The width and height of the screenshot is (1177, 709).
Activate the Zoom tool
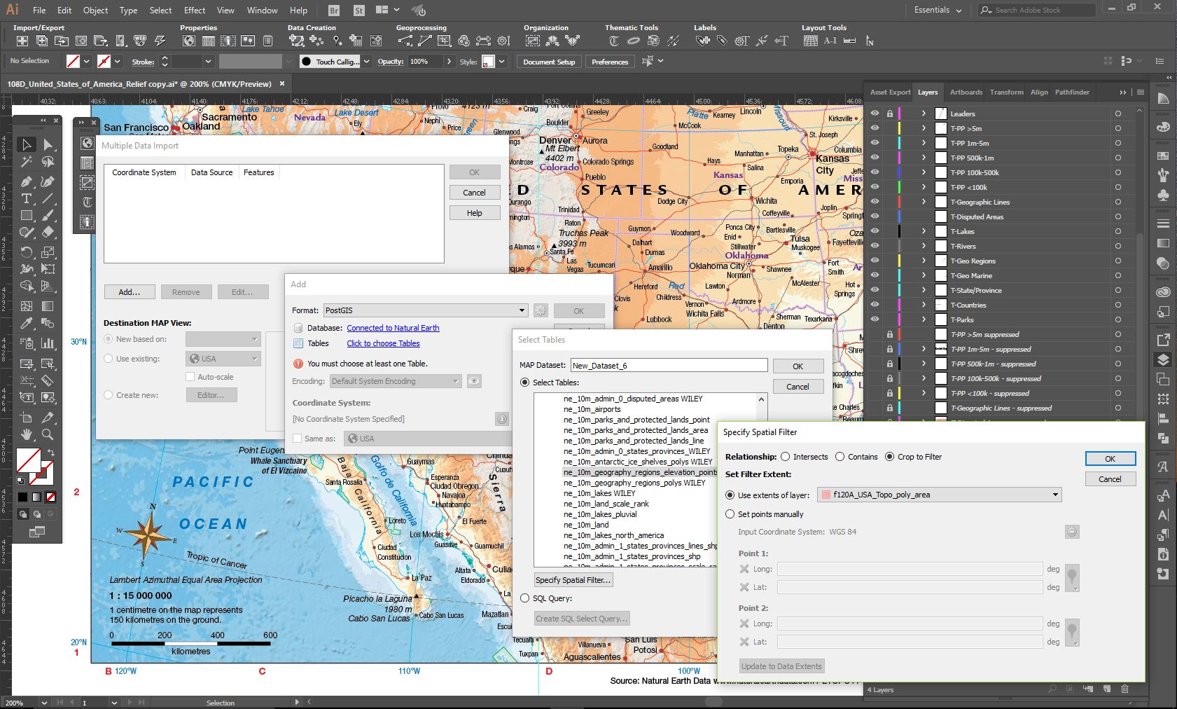48,434
